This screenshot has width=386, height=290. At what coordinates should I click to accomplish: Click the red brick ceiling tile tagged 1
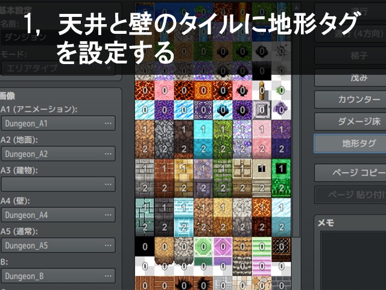(x=164, y=169)
